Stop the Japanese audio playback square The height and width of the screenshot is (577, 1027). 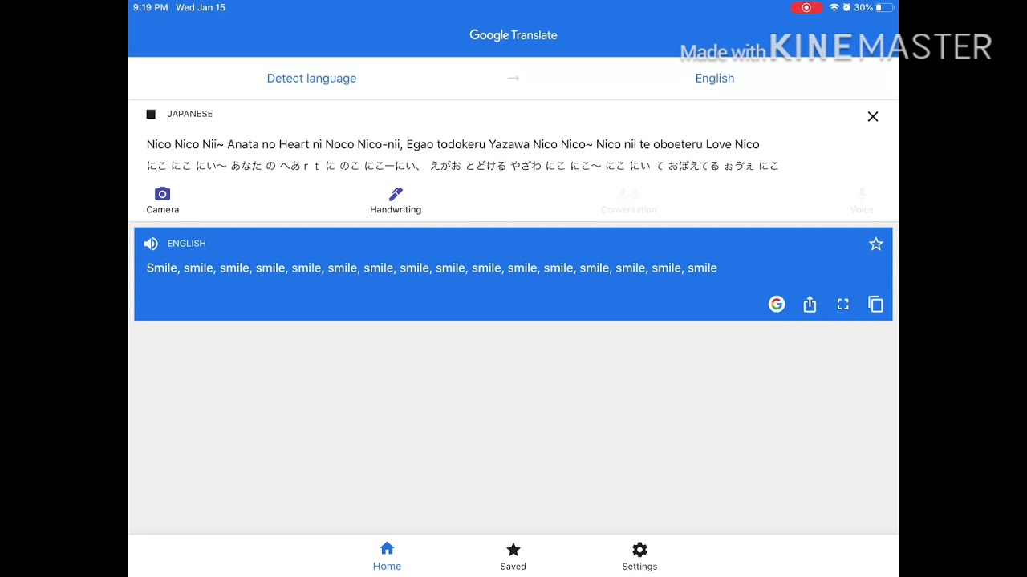[x=151, y=115]
